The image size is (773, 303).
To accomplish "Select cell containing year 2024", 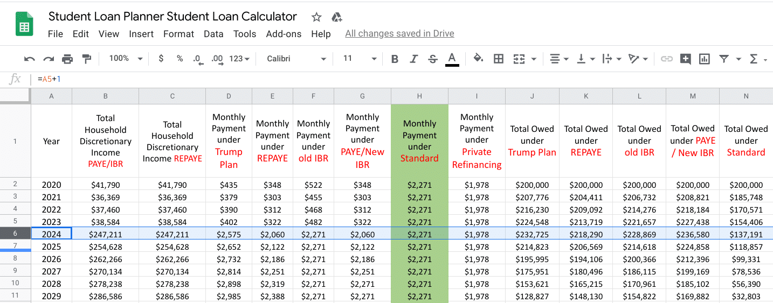I will [x=51, y=234].
